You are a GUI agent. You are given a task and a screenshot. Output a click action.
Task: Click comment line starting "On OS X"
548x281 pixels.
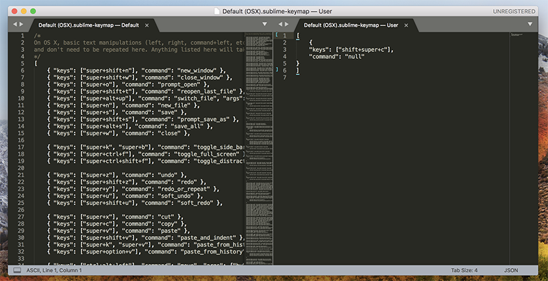139,42
